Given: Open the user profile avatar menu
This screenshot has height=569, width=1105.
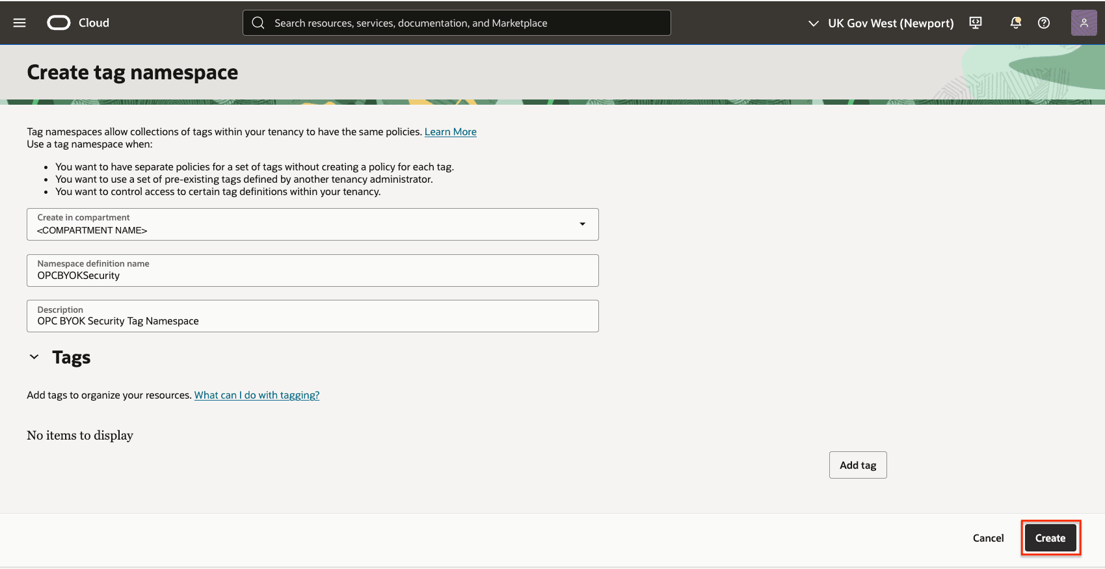Looking at the screenshot, I should coord(1084,23).
